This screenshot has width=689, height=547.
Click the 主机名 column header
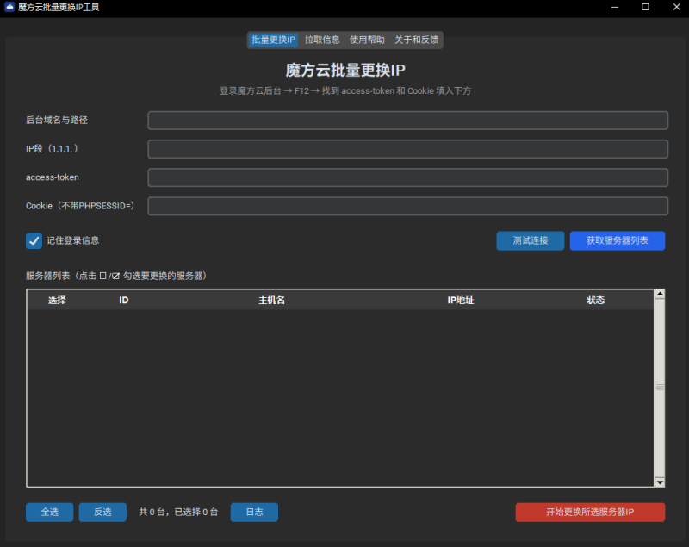[x=271, y=300]
